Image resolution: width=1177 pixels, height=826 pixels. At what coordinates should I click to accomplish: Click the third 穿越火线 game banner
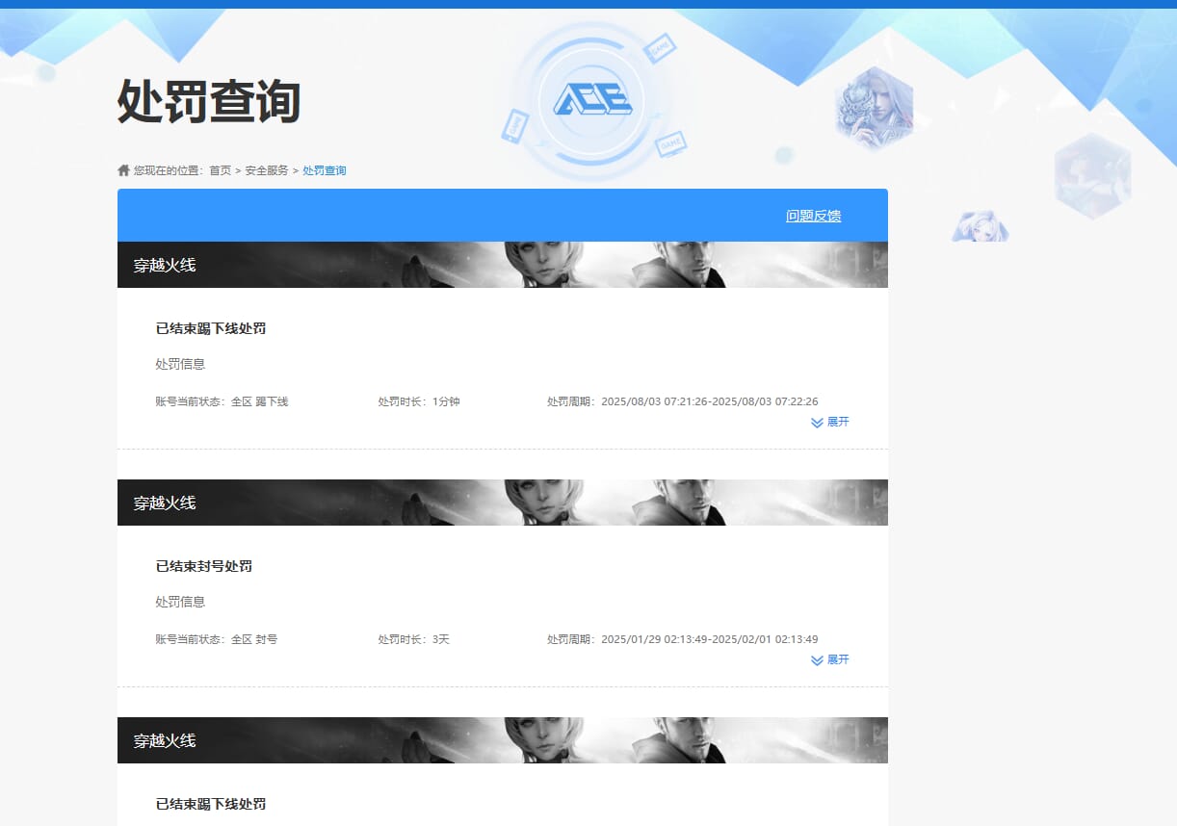[503, 740]
